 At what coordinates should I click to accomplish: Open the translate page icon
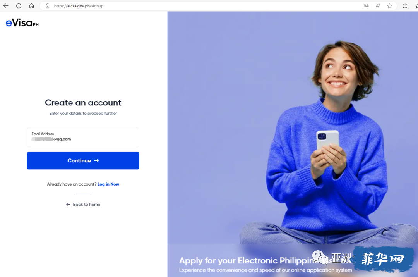pos(366,6)
